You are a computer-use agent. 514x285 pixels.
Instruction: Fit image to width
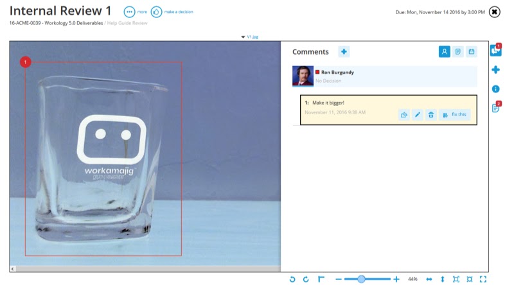coord(429,279)
